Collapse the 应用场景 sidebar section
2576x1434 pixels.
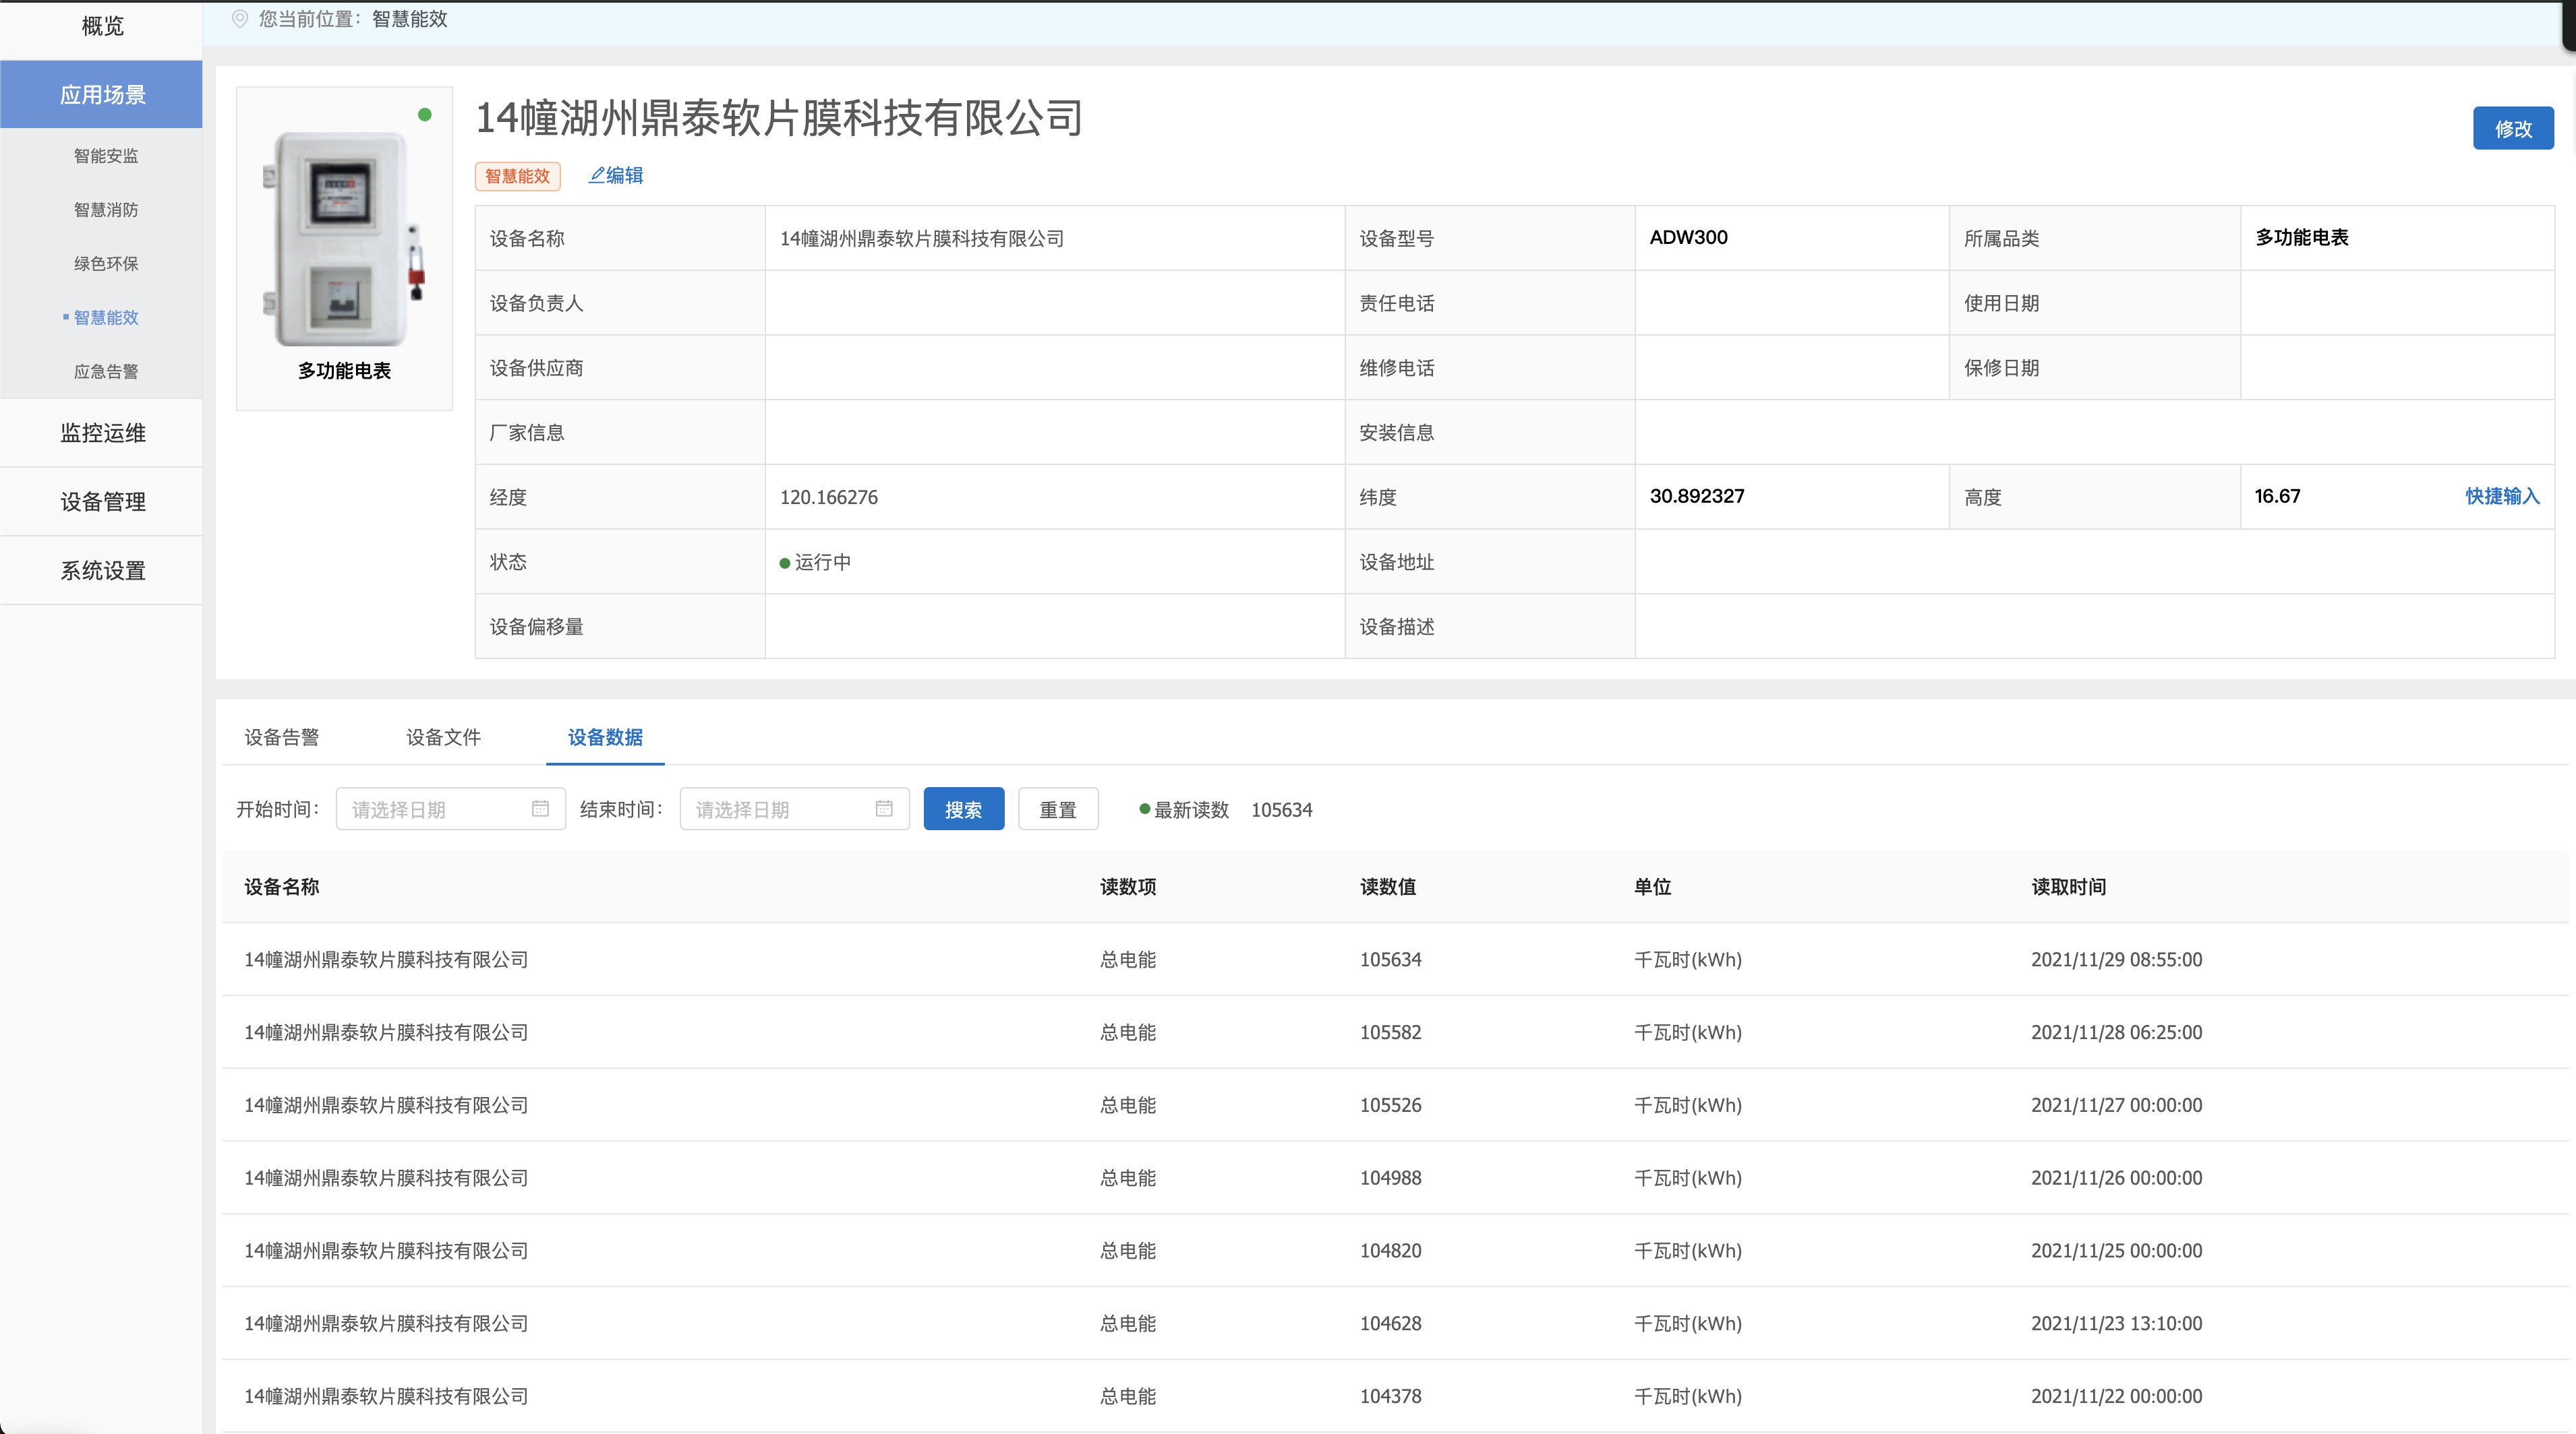point(101,94)
